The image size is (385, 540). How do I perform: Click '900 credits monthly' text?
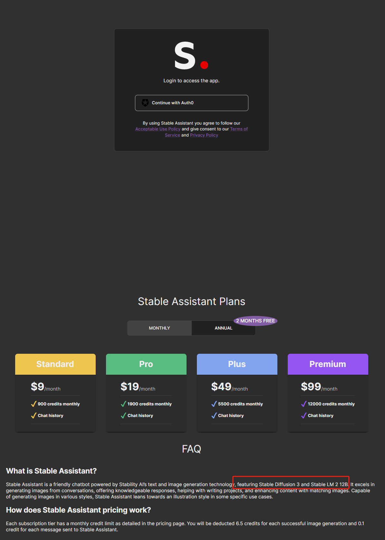59,404
